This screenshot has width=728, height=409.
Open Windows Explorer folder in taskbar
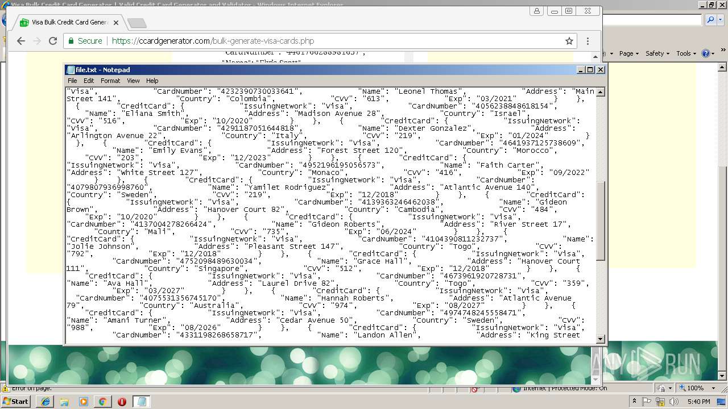pos(65,401)
